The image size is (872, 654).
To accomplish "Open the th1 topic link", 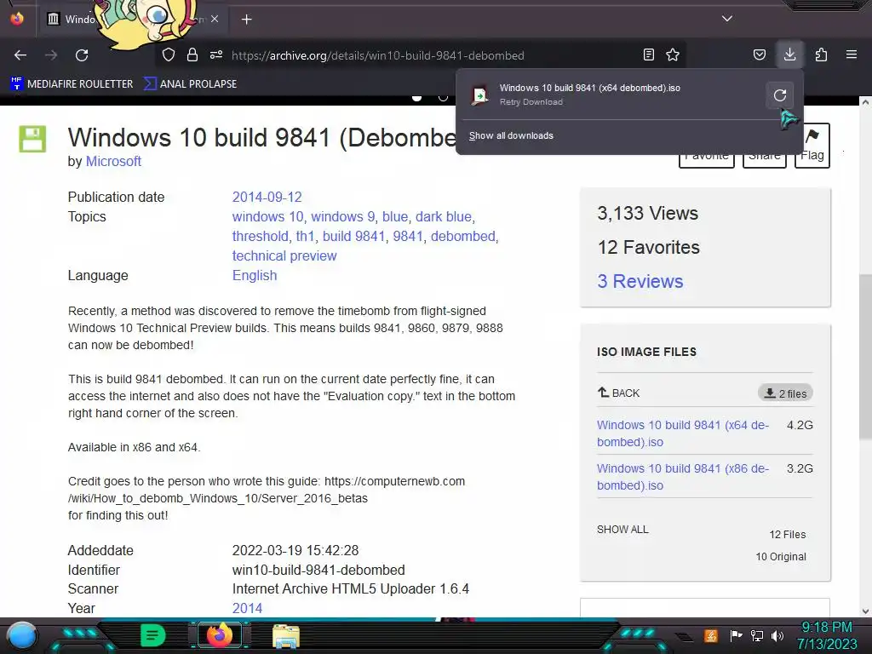I will (x=305, y=237).
